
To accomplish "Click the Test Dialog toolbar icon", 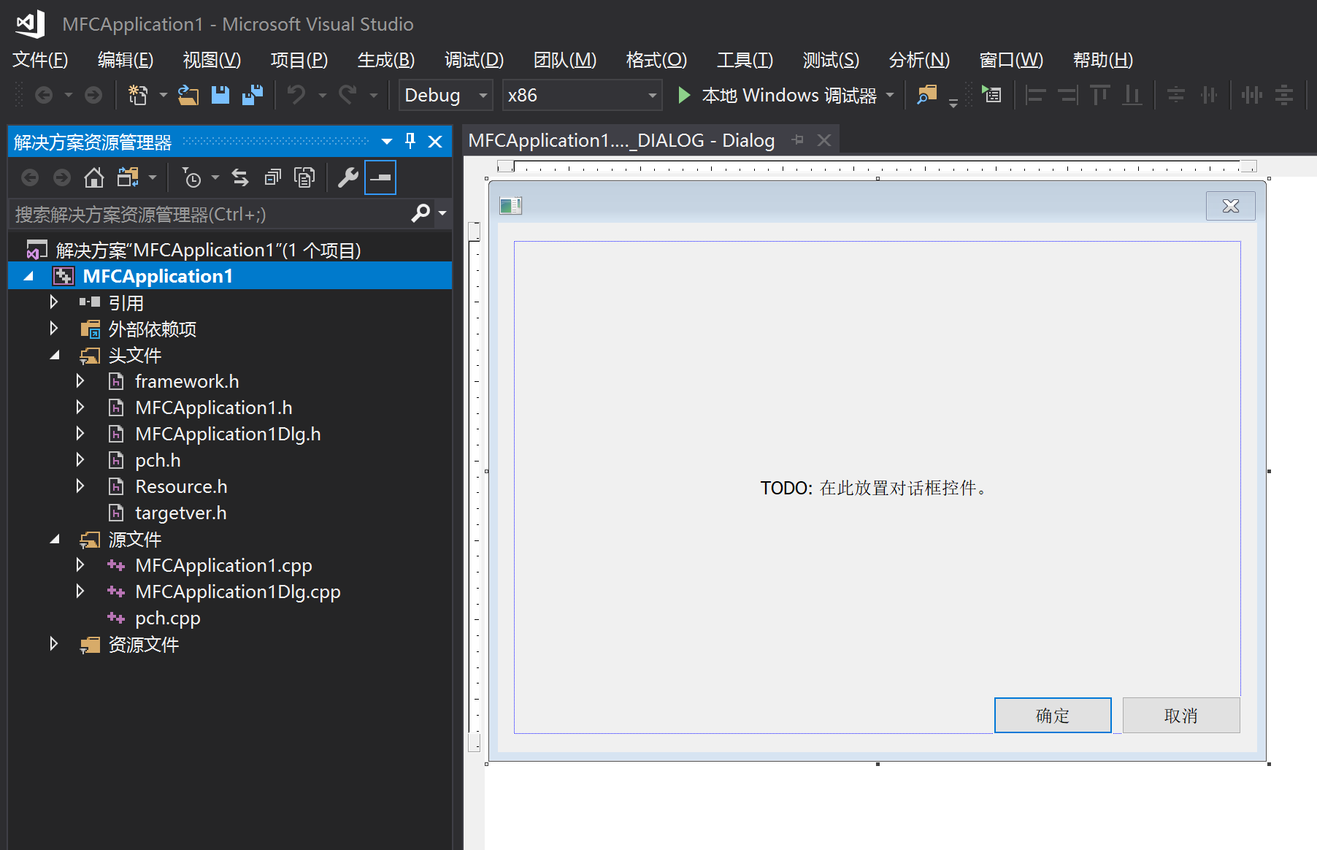I will (x=991, y=95).
